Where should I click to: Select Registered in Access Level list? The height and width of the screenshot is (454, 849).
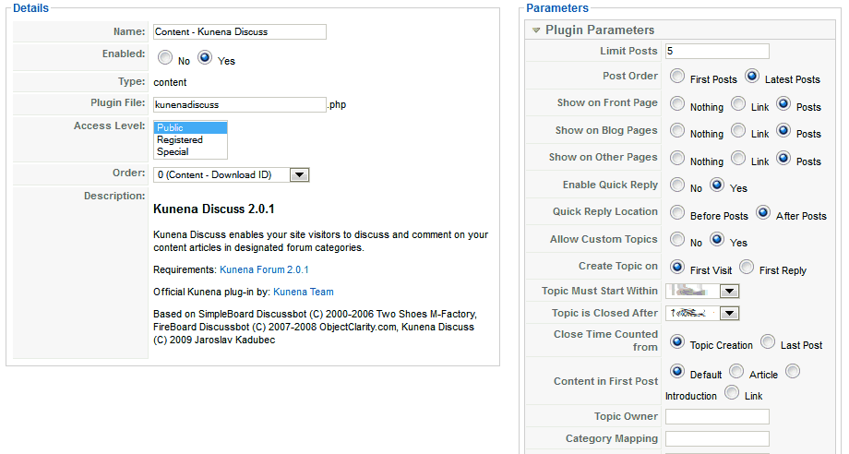(180, 140)
